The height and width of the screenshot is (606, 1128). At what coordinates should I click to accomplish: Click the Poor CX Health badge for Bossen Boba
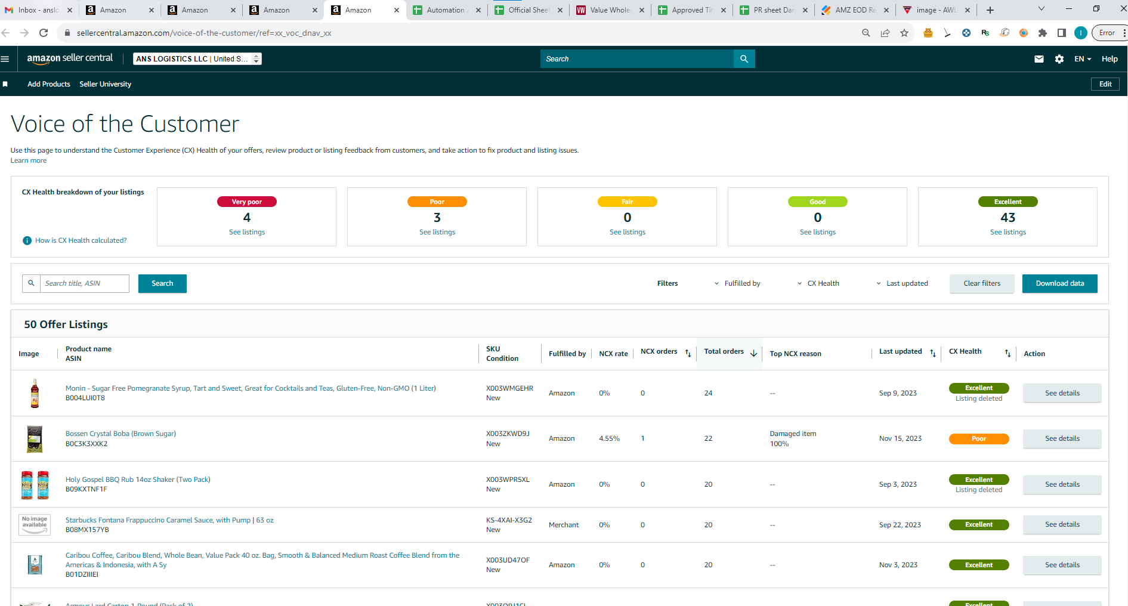[x=979, y=438]
